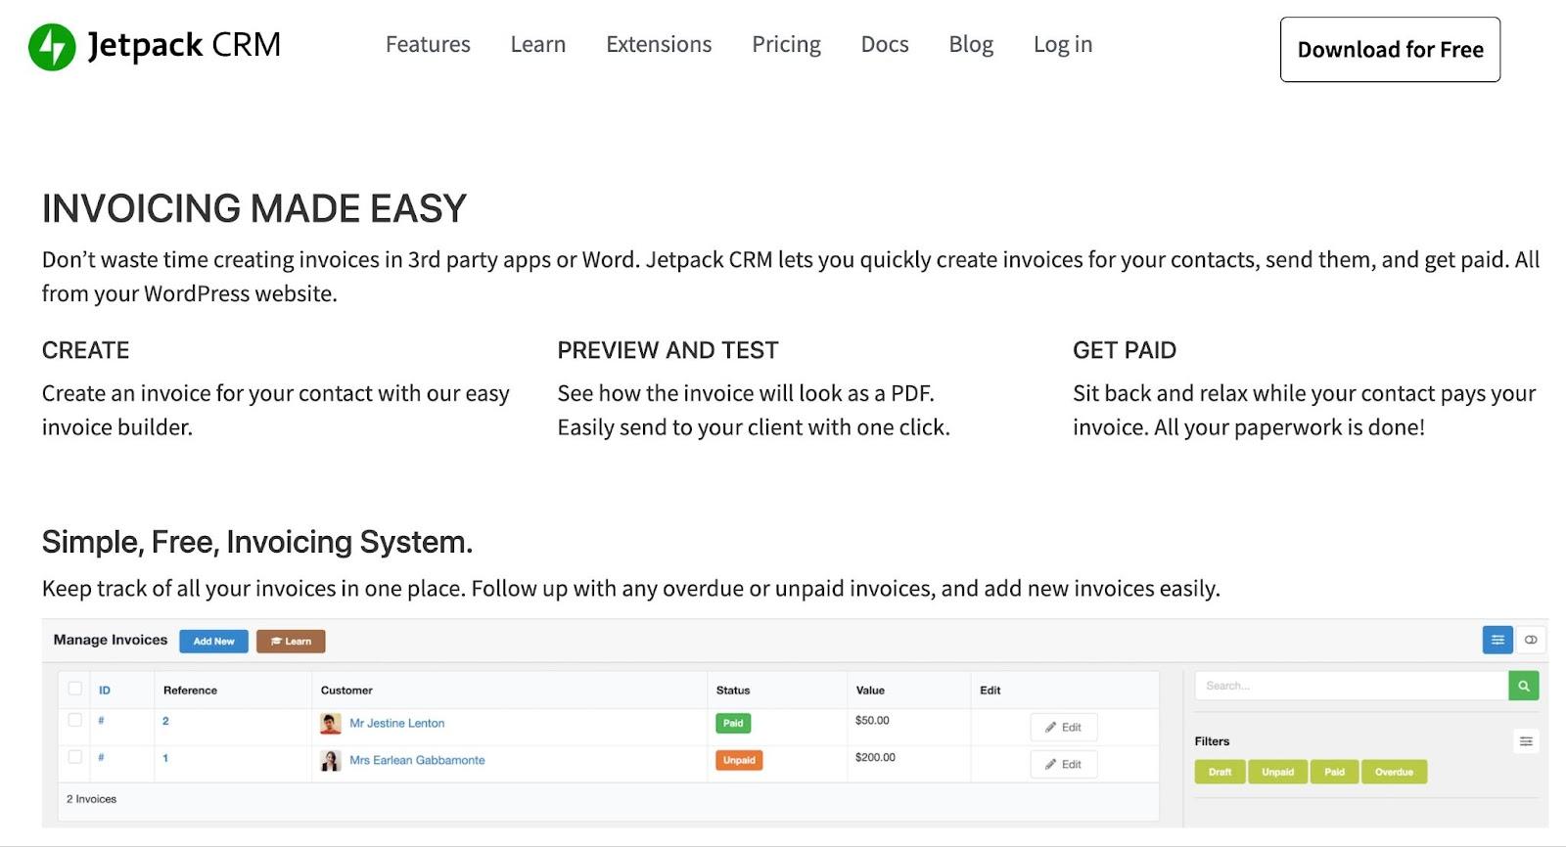Click the blue column manager icon
Image resolution: width=1566 pixels, height=847 pixels.
[1497, 640]
